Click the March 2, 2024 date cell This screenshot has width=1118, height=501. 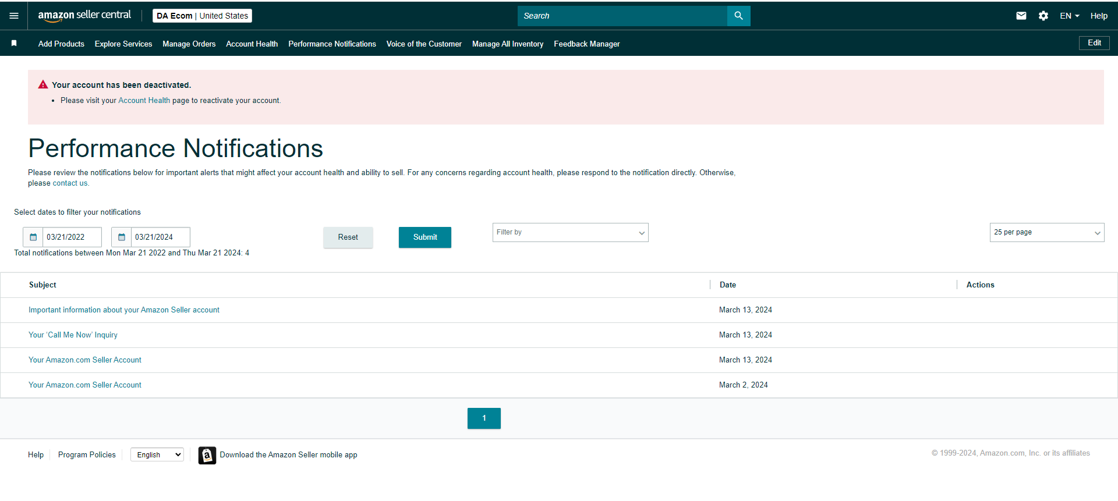tap(744, 385)
